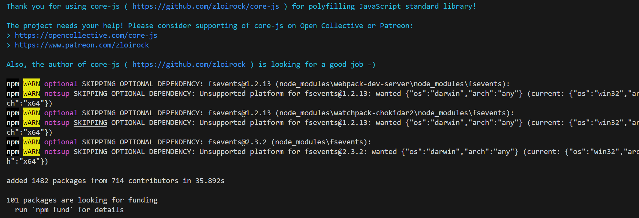The width and height of the screenshot is (639, 218).
Task: Click '101 packages are looking for funding'
Action: point(82,200)
